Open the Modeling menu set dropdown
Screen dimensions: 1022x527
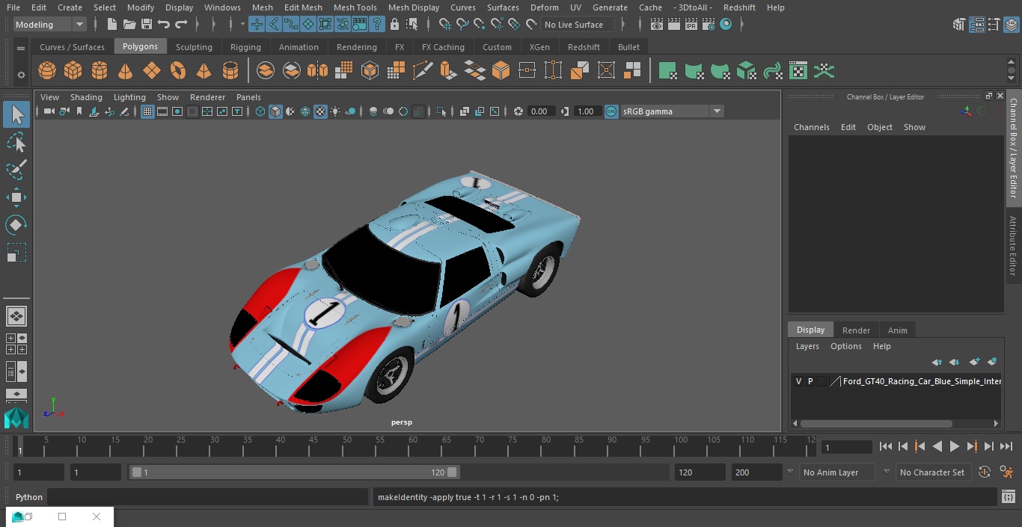pos(50,25)
